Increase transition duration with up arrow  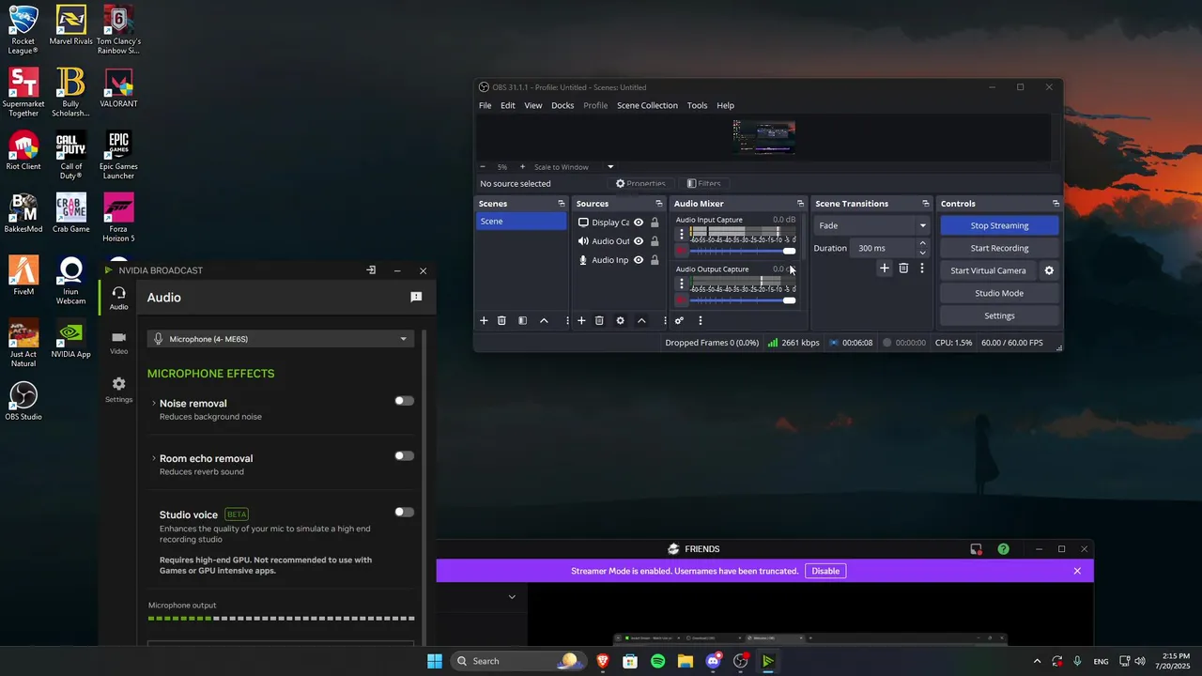pos(922,243)
